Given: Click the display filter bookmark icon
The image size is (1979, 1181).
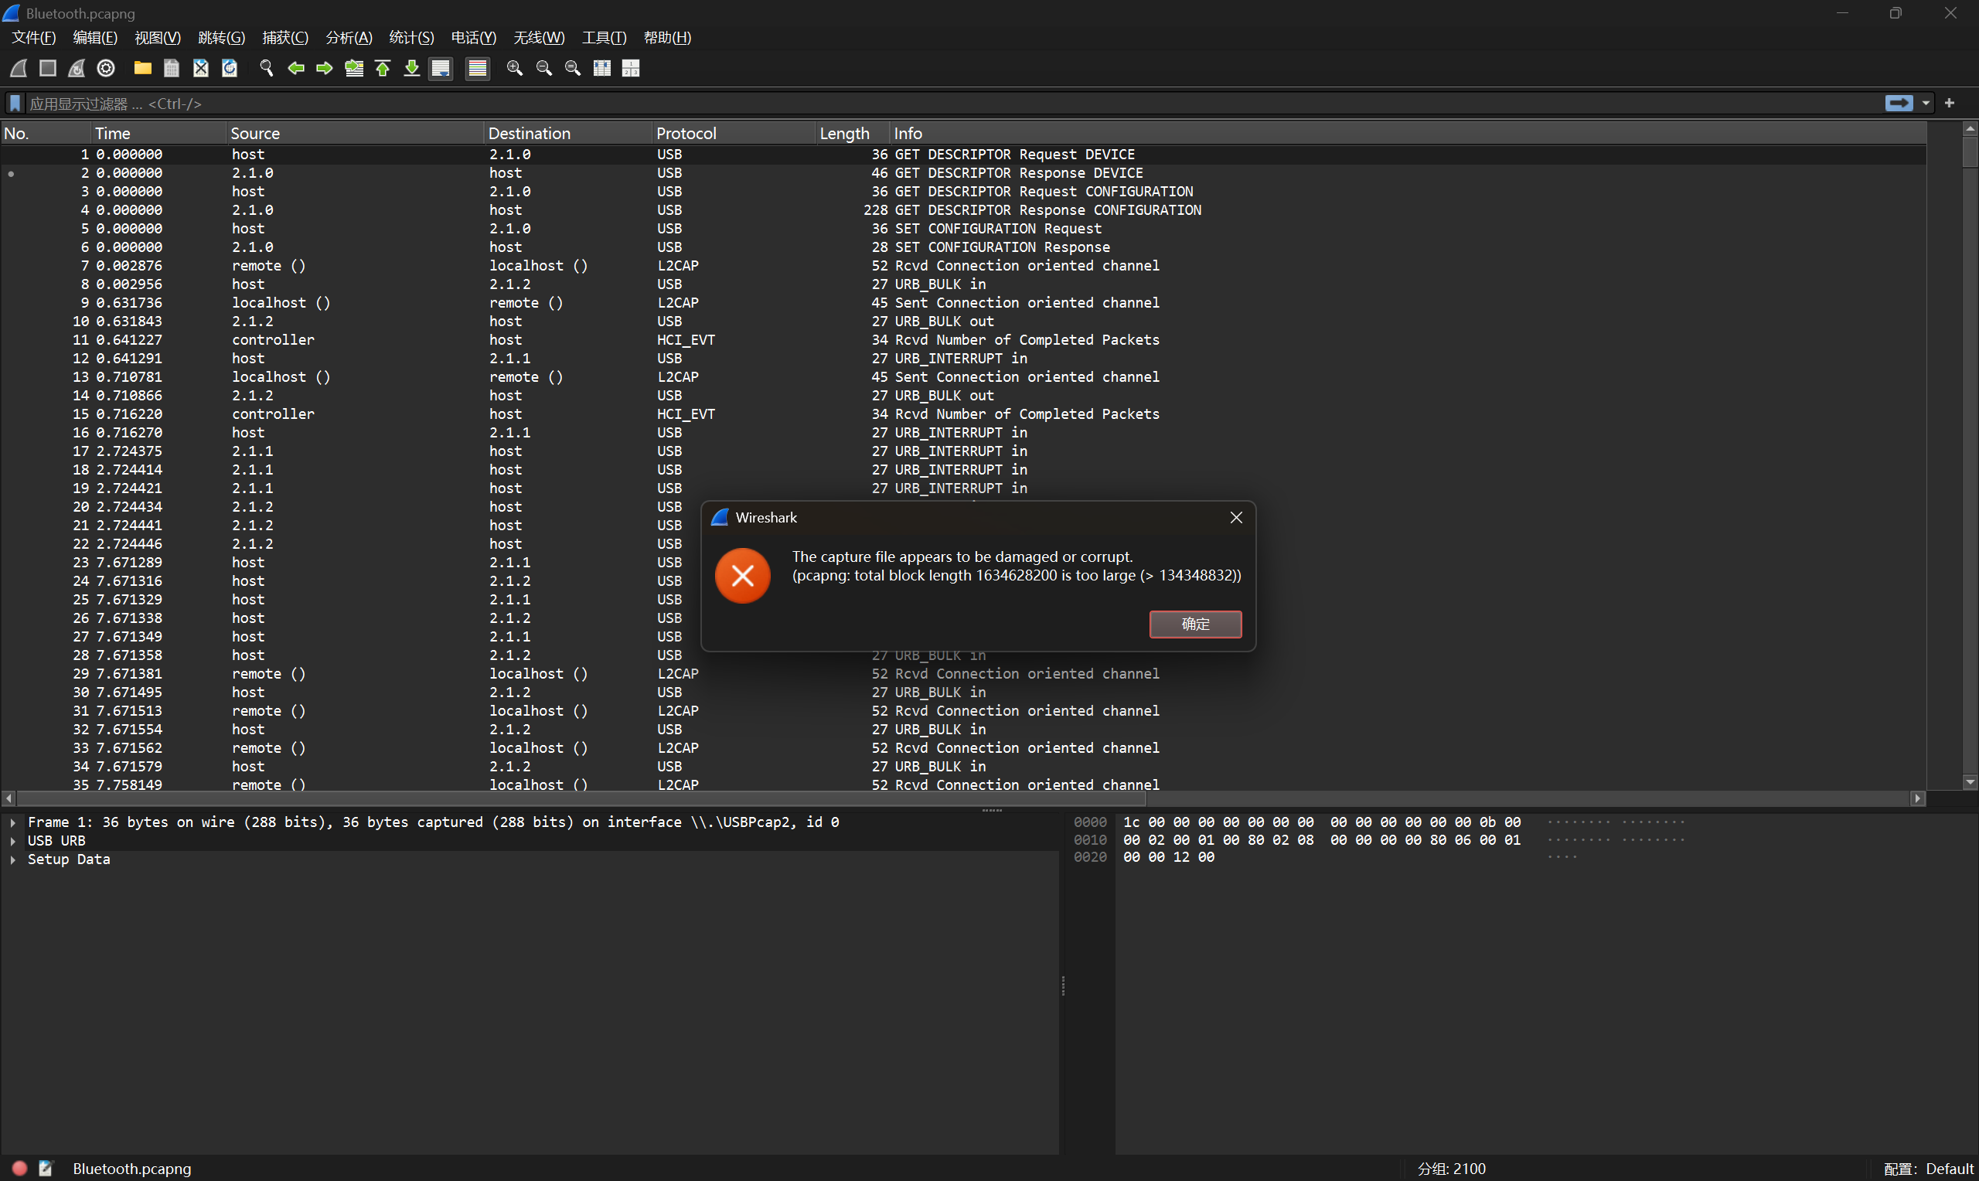Looking at the screenshot, I should tap(15, 104).
